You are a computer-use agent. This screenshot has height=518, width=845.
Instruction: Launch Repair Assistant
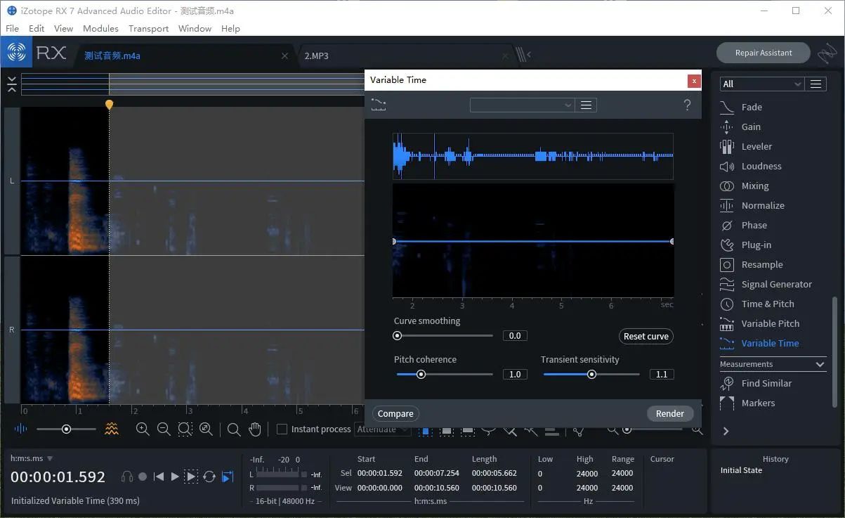(764, 53)
